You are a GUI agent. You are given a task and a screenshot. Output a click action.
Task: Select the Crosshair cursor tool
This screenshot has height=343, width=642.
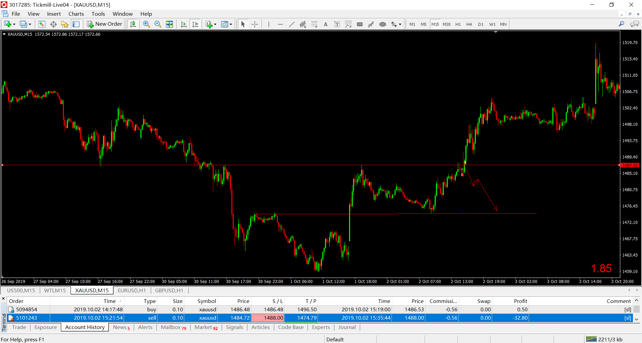point(255,24)
